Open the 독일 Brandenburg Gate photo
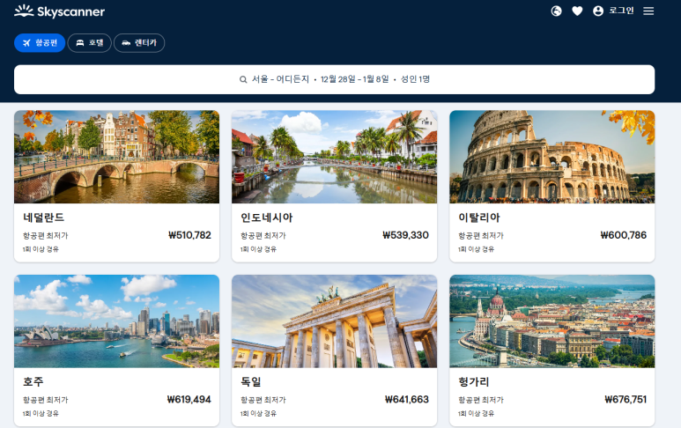 pos(335,321)
